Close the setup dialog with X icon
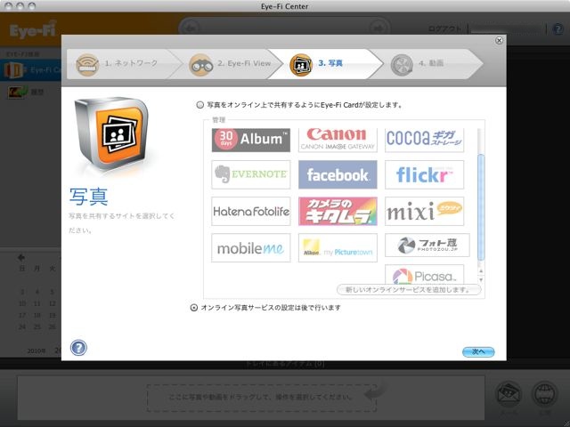 (500, 40)
